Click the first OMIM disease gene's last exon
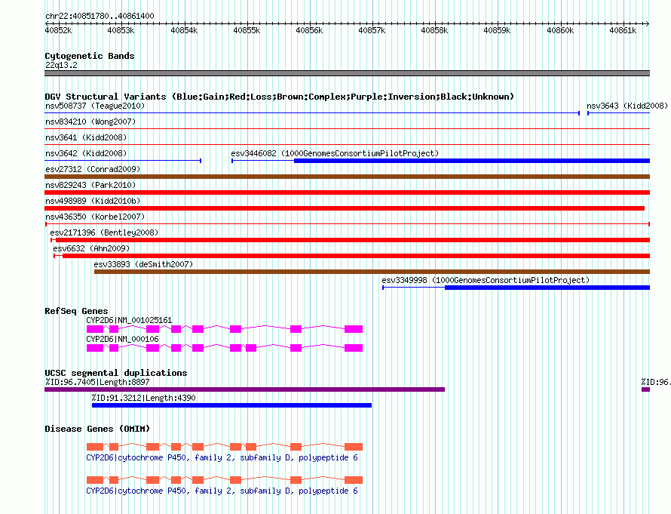The image size is (671, 514). point(354,447)
